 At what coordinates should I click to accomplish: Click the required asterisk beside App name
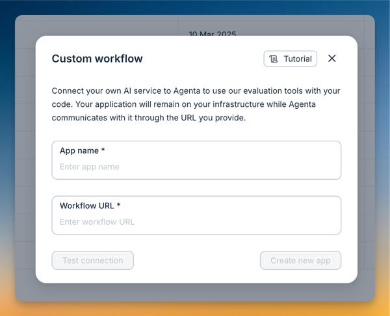103,151
